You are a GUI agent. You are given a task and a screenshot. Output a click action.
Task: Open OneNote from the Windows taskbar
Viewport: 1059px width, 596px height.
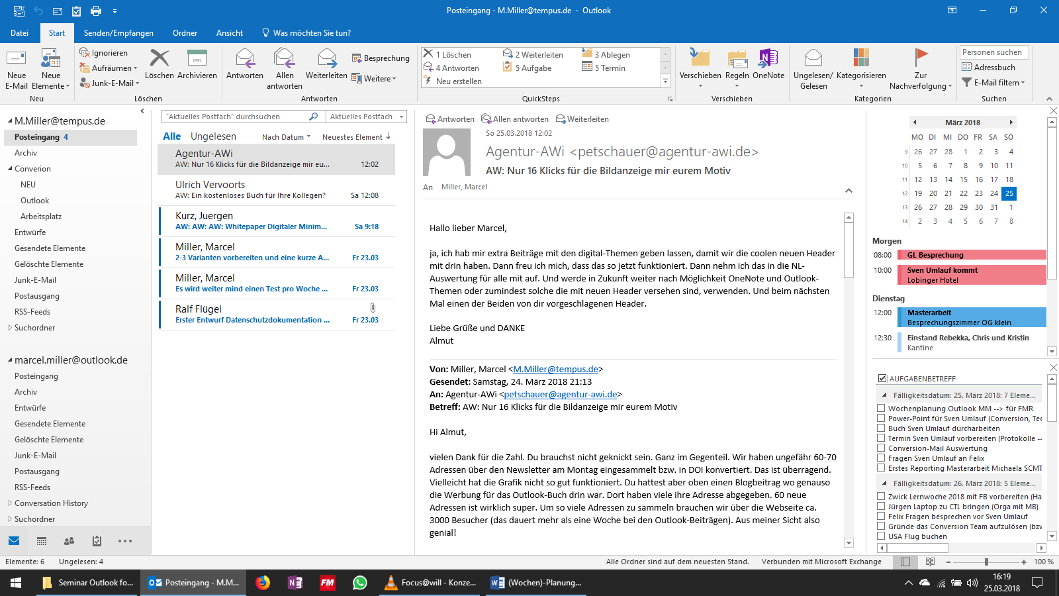coord(295,583)
